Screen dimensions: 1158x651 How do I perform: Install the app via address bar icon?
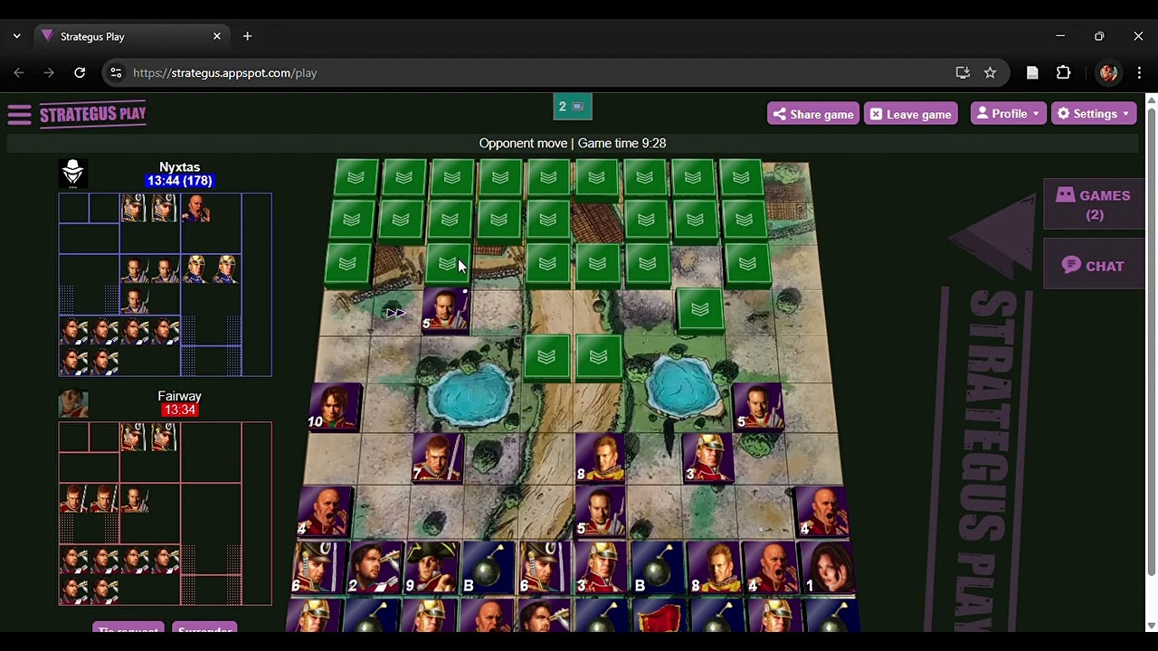[963, 72]
